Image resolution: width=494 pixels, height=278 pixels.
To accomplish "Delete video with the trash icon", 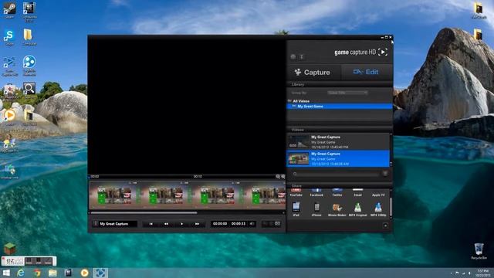I will click(385, 173).
